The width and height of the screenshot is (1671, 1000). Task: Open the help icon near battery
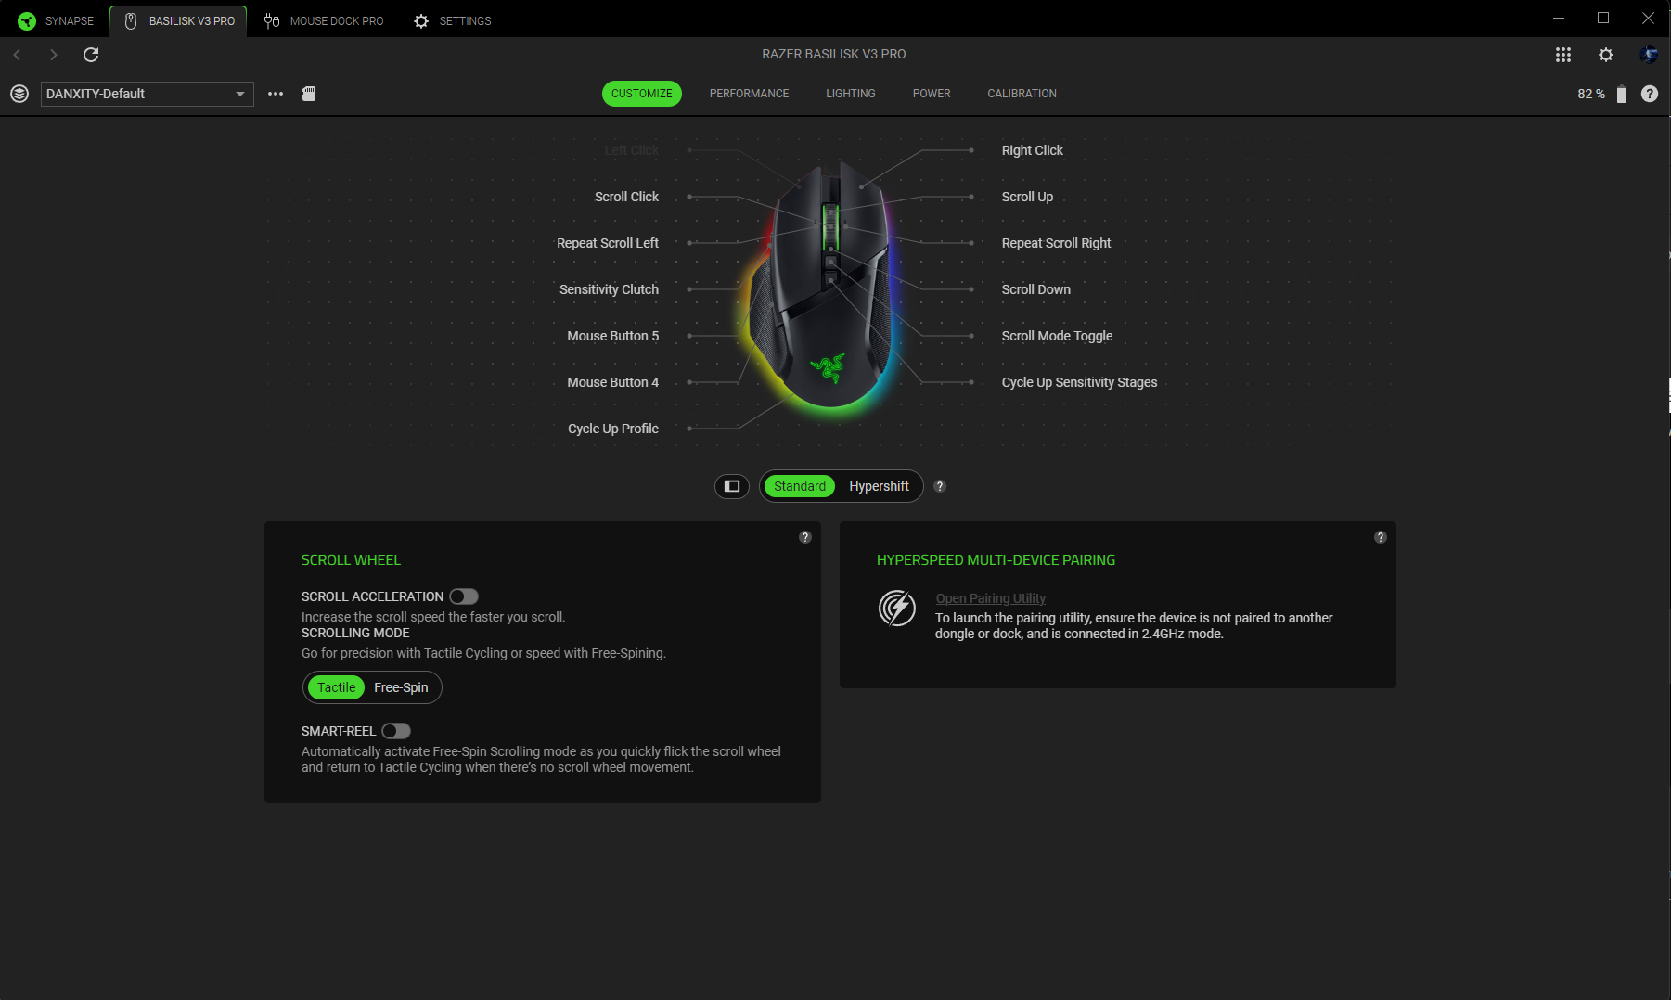(1650, 94)
